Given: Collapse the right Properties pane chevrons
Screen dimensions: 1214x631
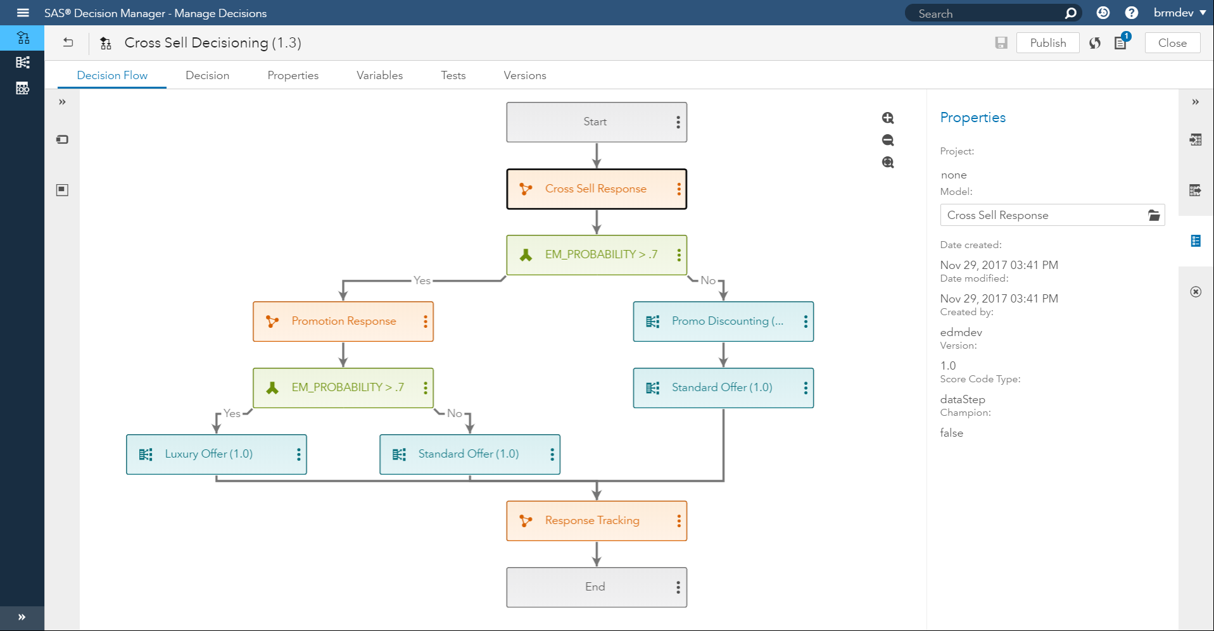Looking at the screenshot, I should (x=1195, y=102).
